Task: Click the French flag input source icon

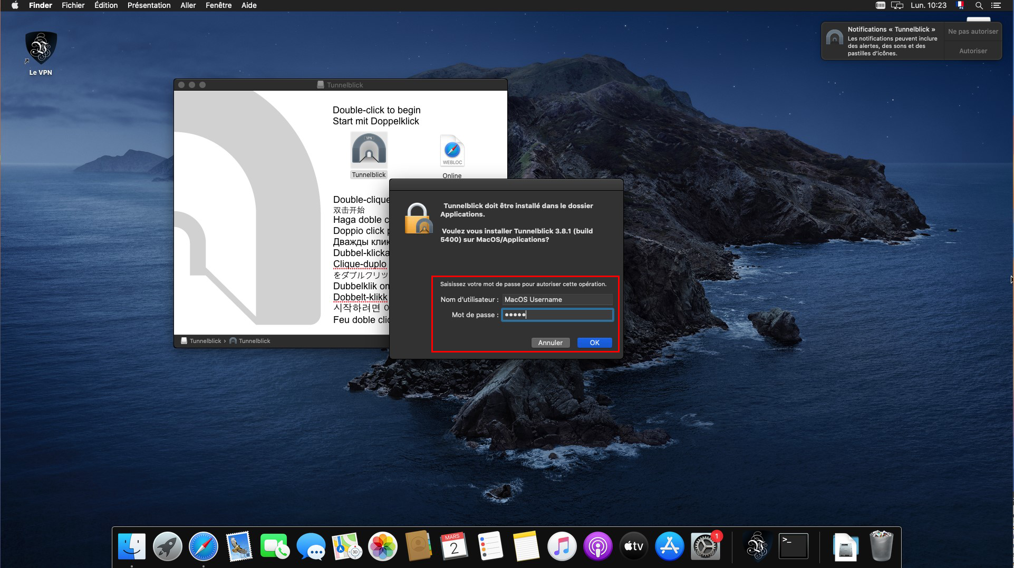Action: [961, 5]
